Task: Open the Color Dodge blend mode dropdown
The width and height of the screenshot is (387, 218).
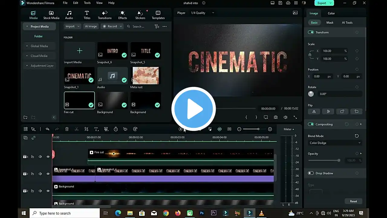Action: pos(335,143)
